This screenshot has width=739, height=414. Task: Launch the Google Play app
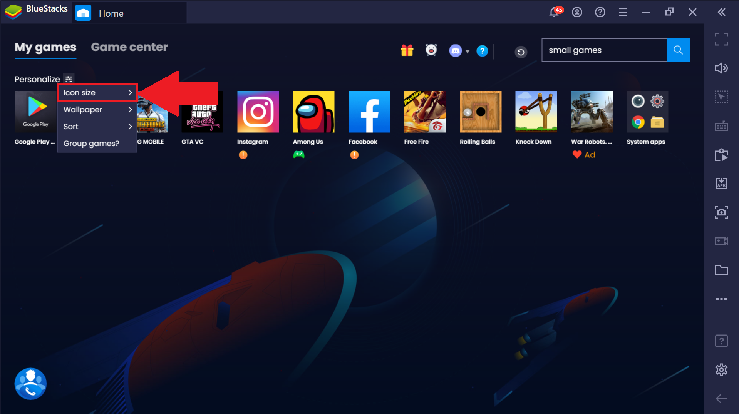pyautogui.click(x=35, y=112)
